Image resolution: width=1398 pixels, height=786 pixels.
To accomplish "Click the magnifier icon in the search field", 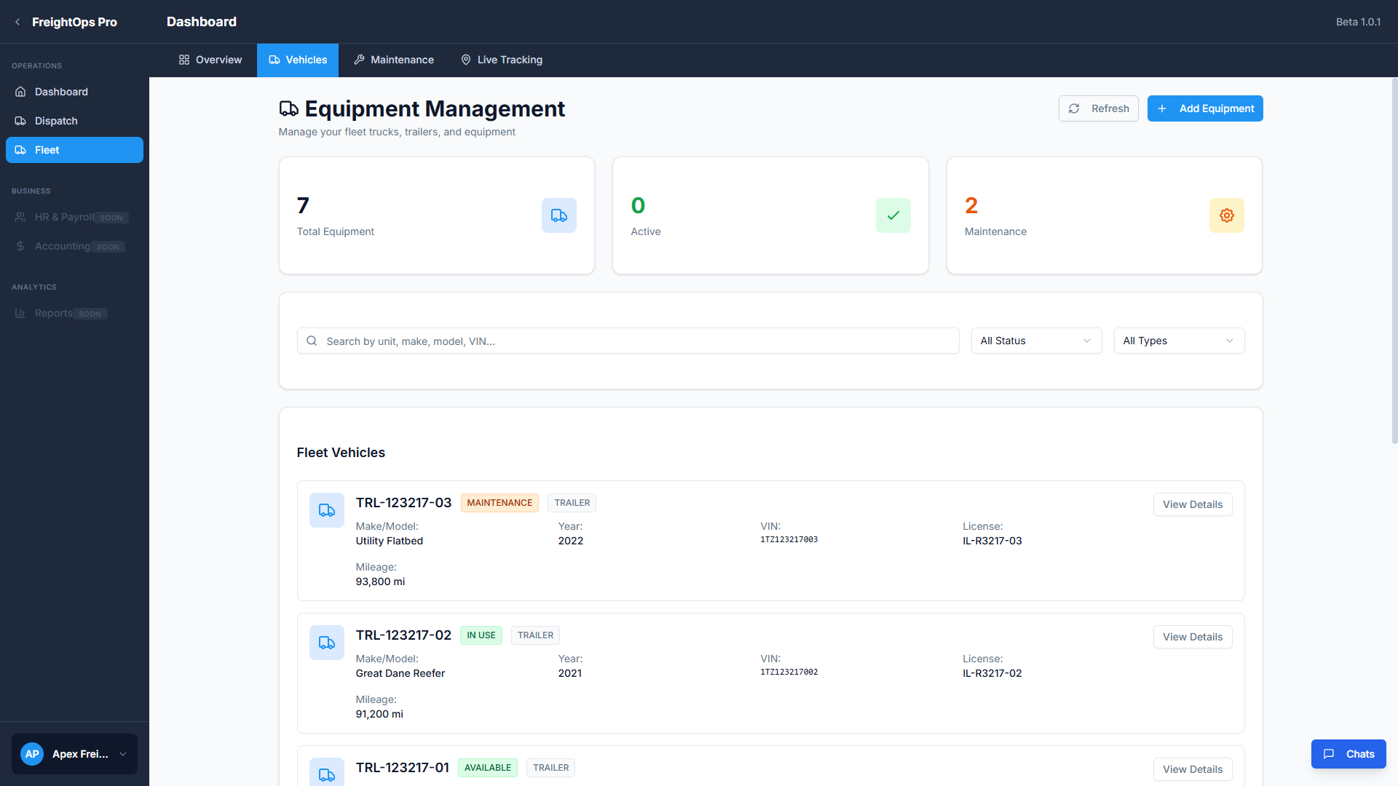I will coord(312,341).
